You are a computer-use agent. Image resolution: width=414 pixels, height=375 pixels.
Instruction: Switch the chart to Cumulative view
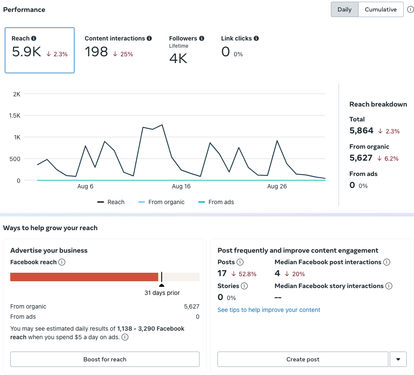click(x=381, y=9)
